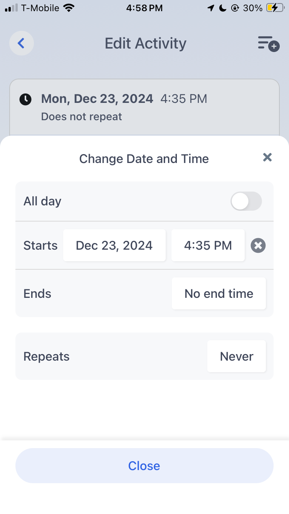Image resolution: width=289 pixels, height=514 pixels.
Task: Tap the Mon, Dec 23, 2024 date card
Action: coord(144,107)
